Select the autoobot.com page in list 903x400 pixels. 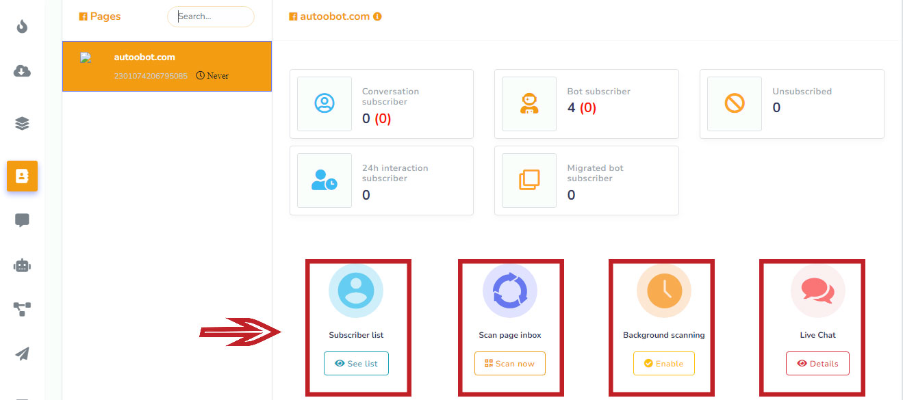[167, 66]
